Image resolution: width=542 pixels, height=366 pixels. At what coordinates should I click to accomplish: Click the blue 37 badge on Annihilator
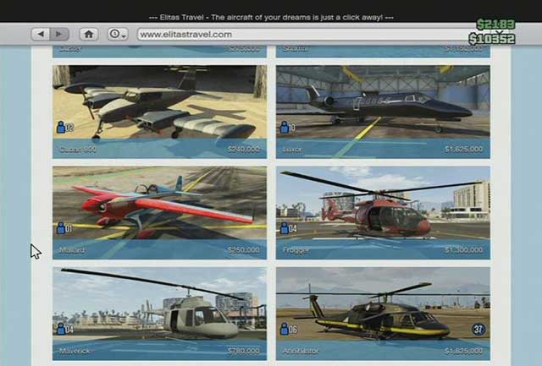478,330
